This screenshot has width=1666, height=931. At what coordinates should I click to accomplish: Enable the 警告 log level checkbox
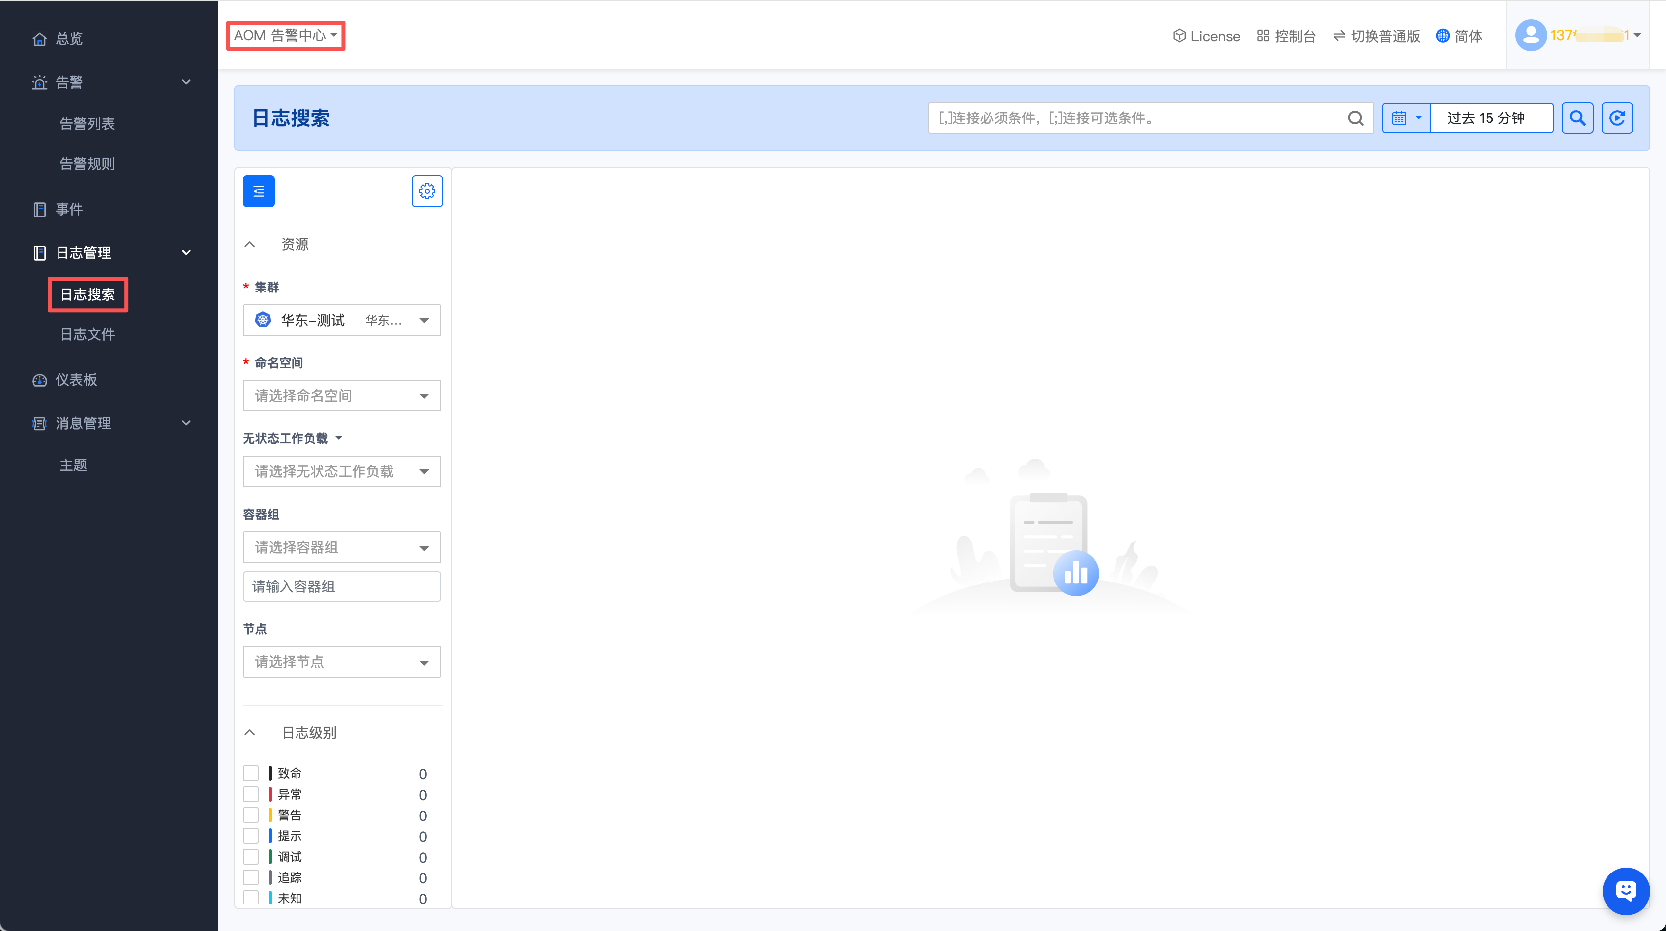(x=251, y=815)
